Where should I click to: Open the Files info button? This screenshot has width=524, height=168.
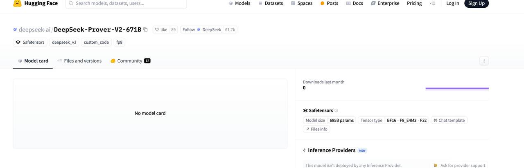coord(316,129)
